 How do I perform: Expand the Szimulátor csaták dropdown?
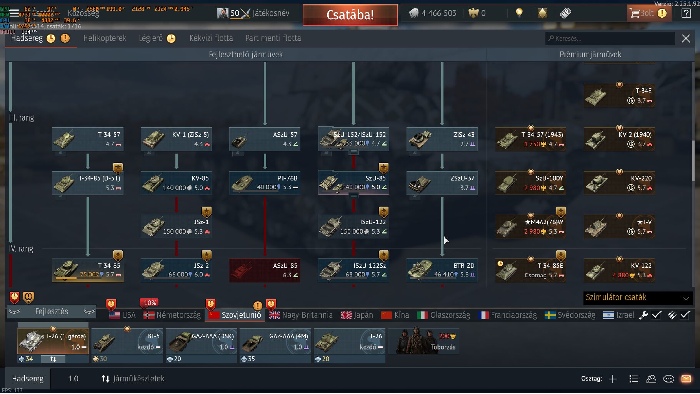[638, 298]
